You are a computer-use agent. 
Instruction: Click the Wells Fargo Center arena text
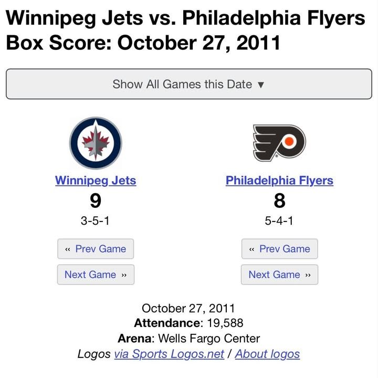208,339
